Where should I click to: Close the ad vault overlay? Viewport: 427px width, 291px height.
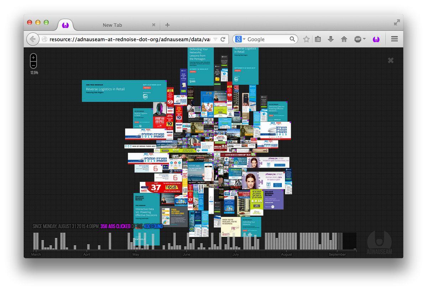pos(390,60)
